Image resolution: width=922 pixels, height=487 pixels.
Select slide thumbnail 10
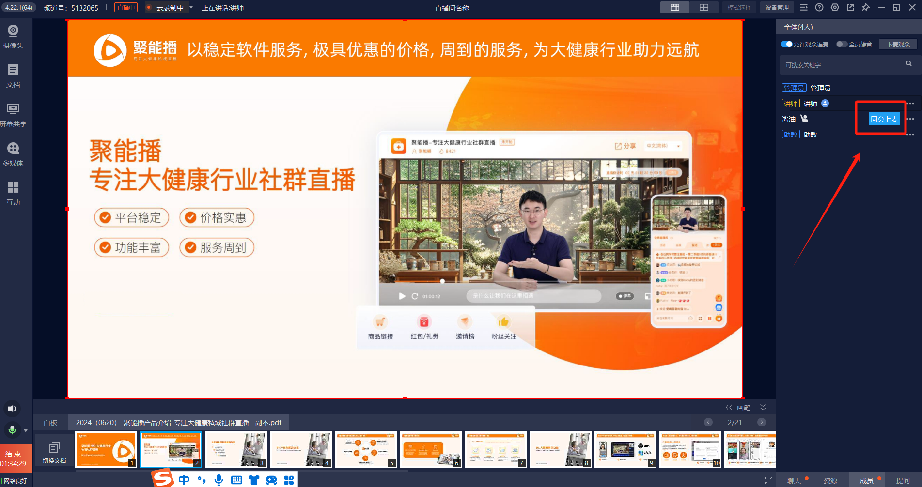[x=690, y=450]
